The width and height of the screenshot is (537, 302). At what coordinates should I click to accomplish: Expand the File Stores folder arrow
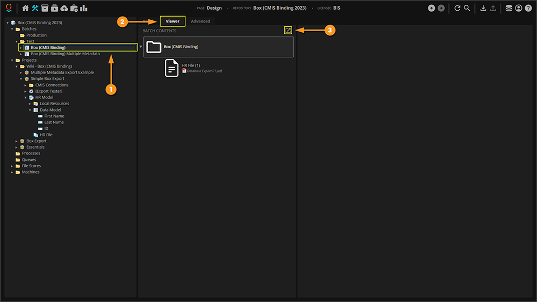[x=12, y=166]
